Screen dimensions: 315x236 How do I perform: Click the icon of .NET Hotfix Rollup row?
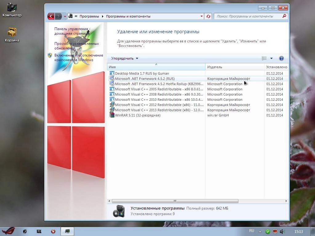point(112,84)
